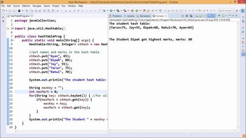
Task: Click the Open Perspective icon
Action: pos(237,11)
